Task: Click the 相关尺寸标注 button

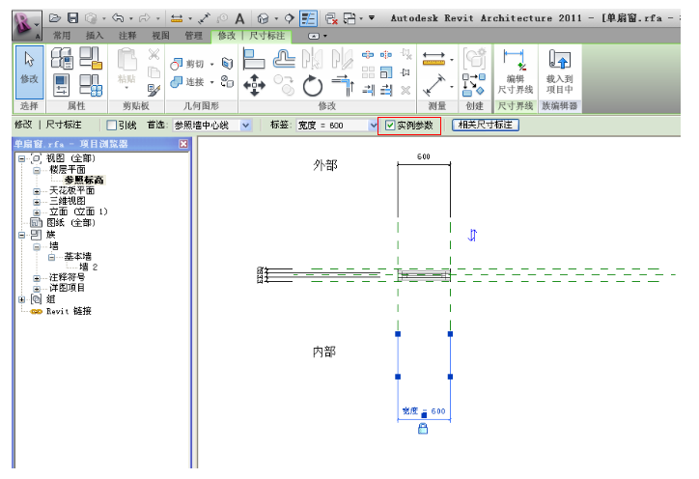Action: pos(486,126)
